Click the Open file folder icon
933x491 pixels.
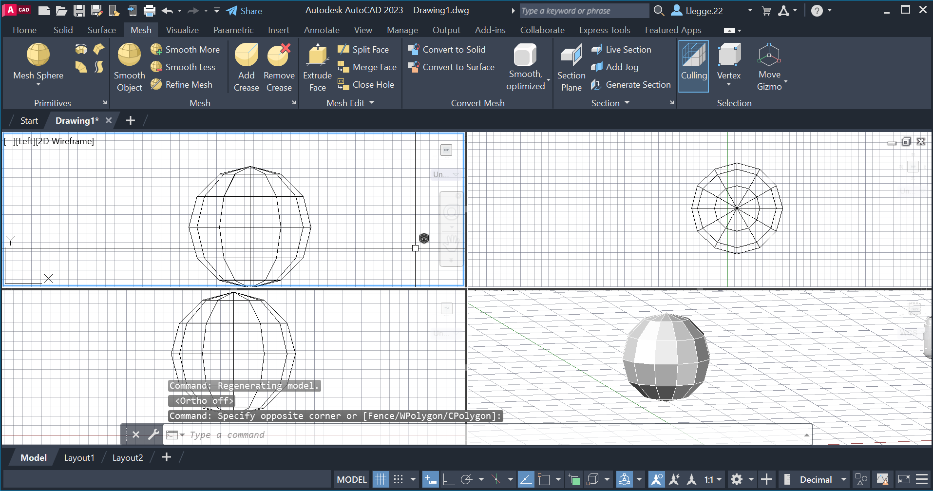point(61,11)
